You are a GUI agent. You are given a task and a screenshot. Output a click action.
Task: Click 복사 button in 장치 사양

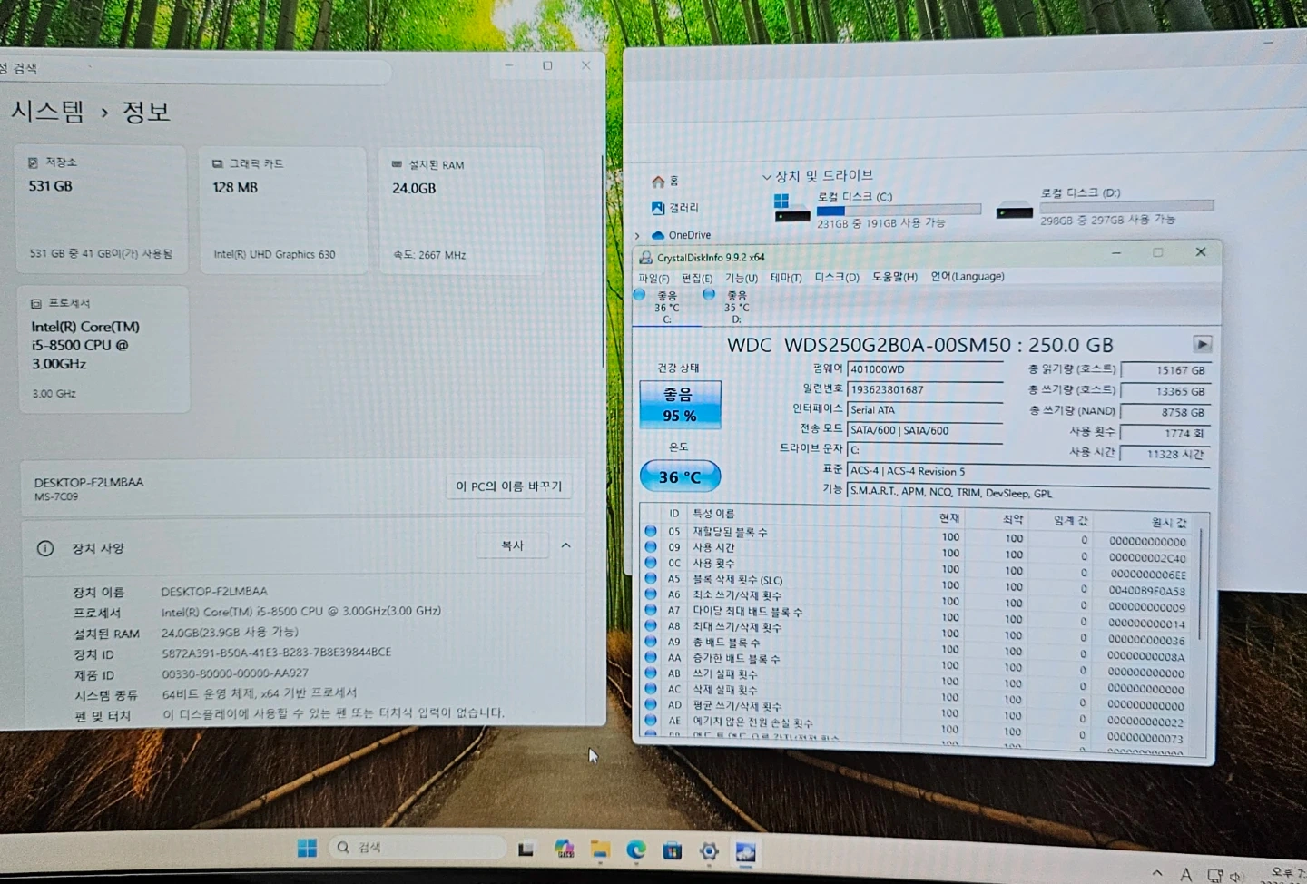(x=512, y=545)
